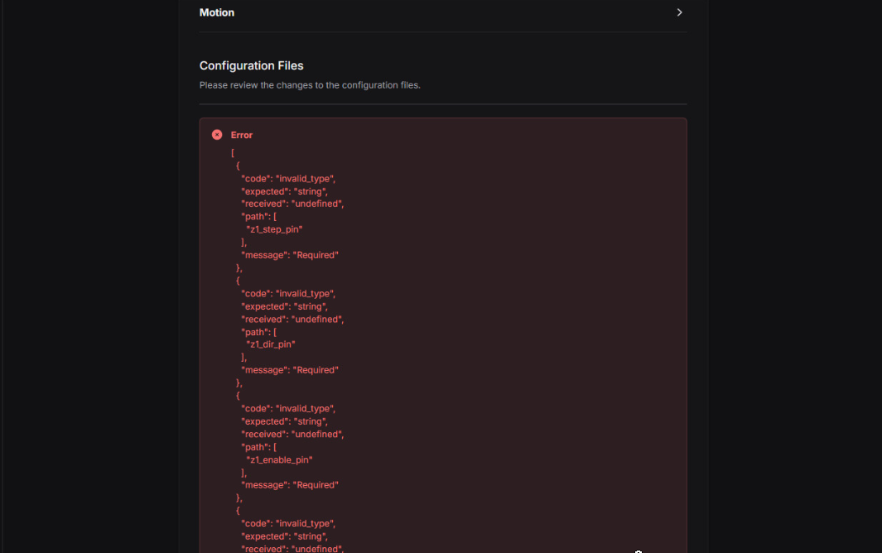
Task: Click the 'Please review the changes' description
Action: click(x=310, y=85)
